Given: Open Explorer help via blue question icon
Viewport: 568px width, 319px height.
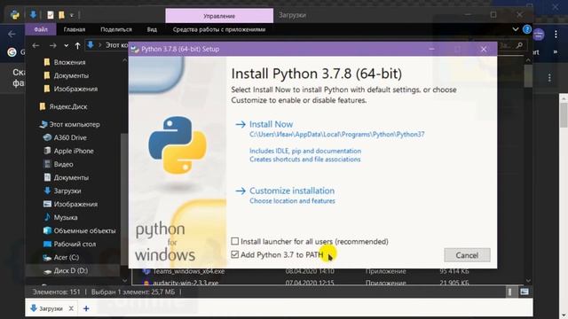Looking at the screenshot, I should tap(527, 29).
